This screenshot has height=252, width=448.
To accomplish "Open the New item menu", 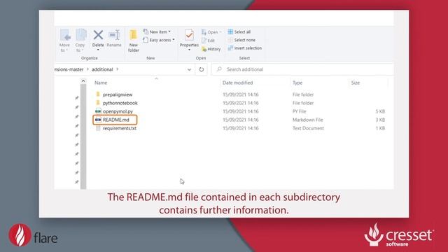I will coord(157,31).
